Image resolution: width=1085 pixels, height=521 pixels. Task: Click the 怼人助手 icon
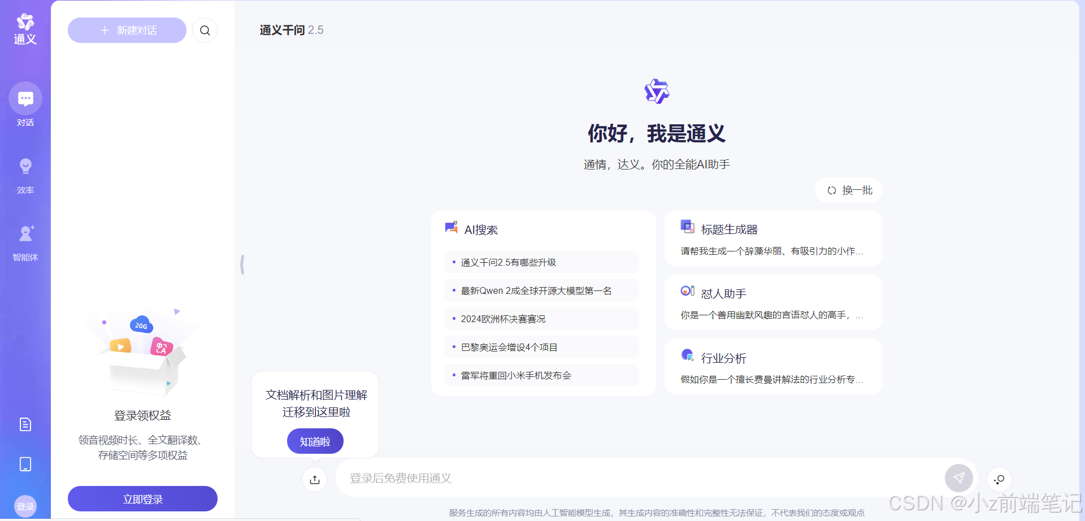pyautogui.click(x=687, y=290)
